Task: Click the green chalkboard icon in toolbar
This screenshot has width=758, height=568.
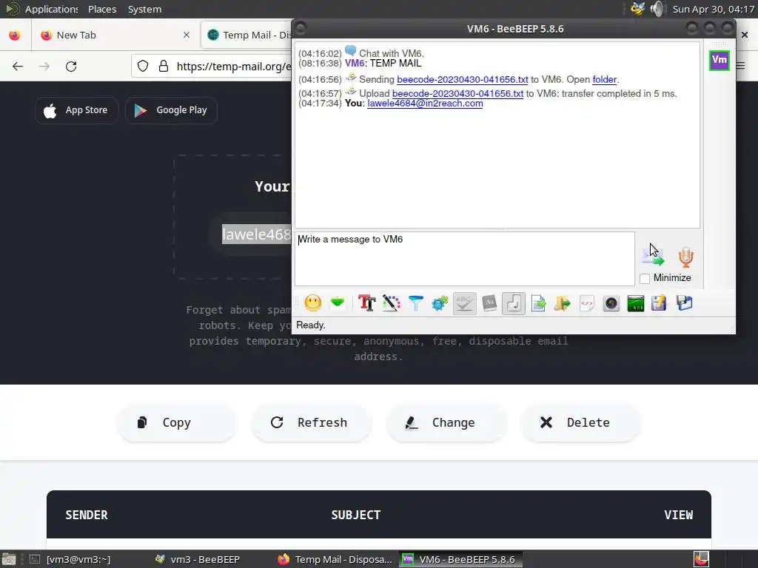Action: click(x=635, y=303)
